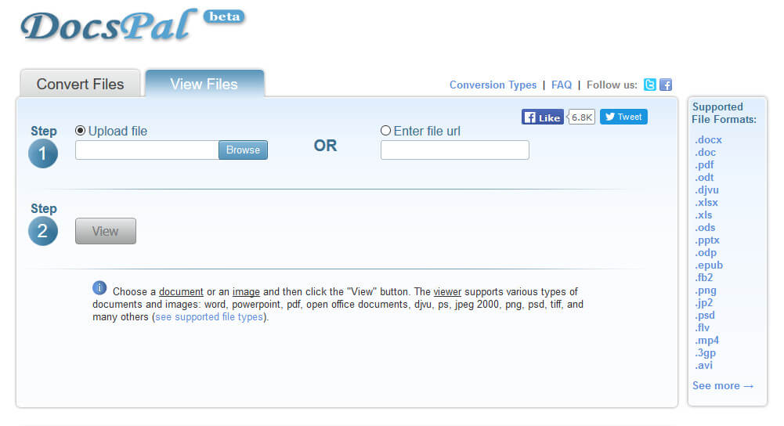The image size is (784, 426).
Task: Select the .pptx format link
Action: pos(707,240)
